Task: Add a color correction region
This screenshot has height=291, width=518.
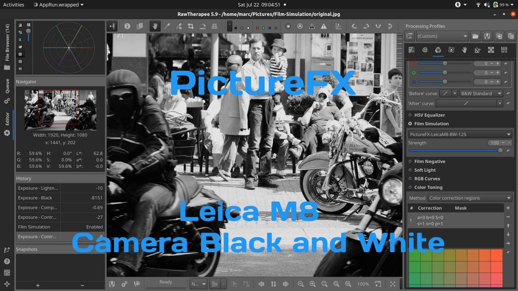Action: click(508, 208)
